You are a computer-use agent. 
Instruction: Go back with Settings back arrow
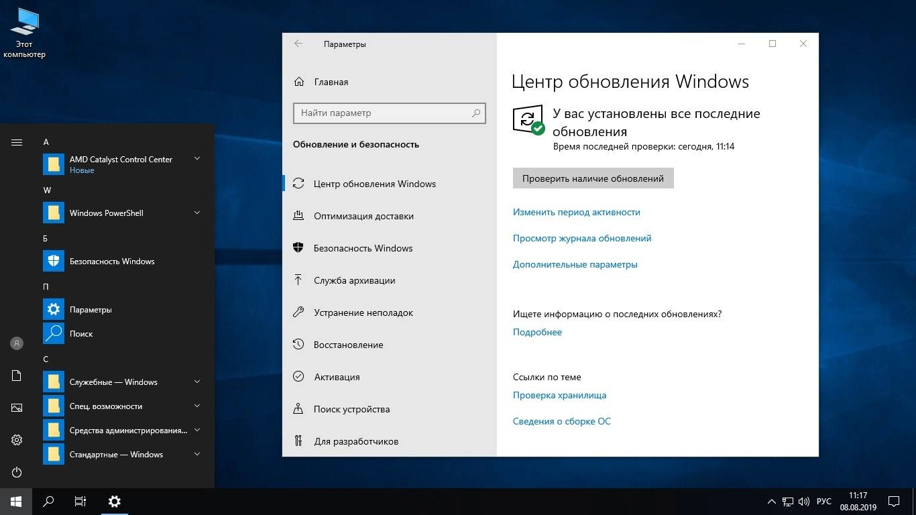298,44
